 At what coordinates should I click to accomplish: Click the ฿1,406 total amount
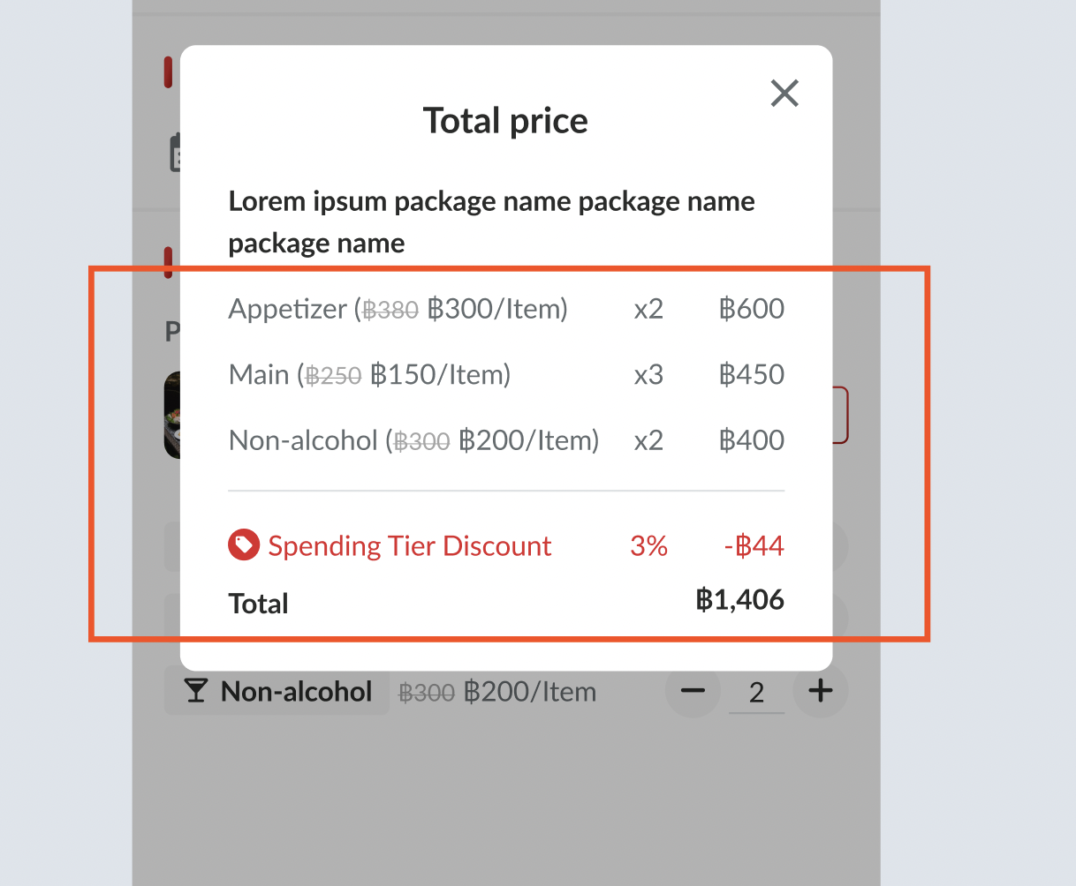[739, 600]
